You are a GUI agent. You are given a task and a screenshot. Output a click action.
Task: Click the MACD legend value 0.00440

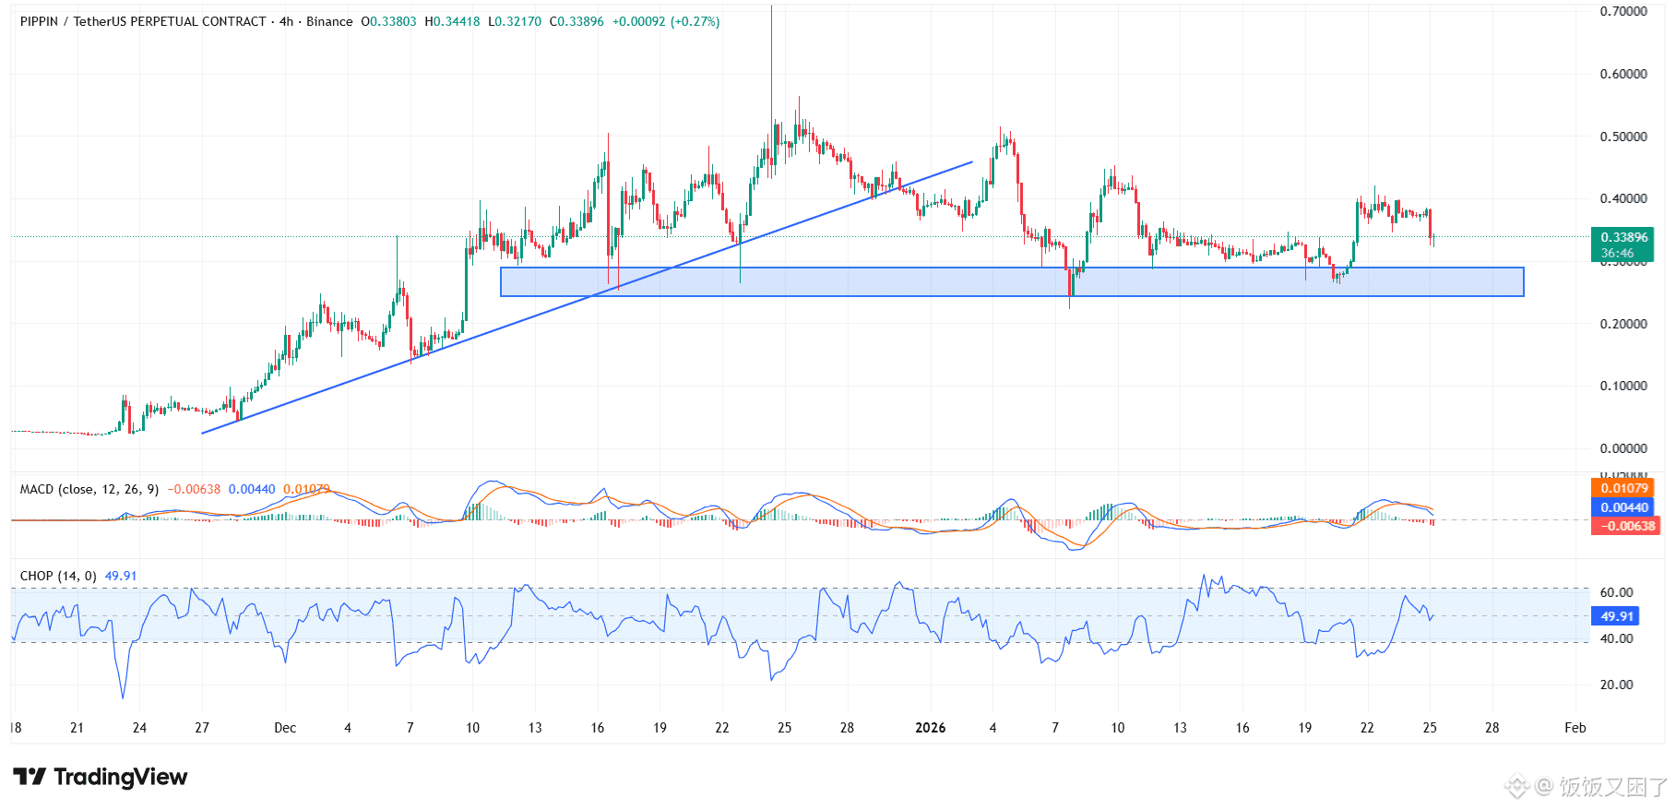[252, 489]
